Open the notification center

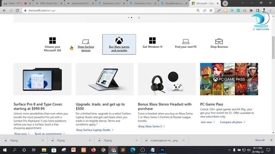[268, 150]
